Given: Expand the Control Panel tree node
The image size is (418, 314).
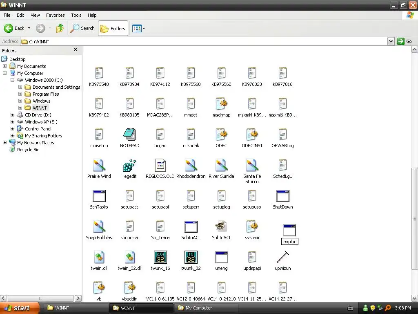Looking at the screenshot, I should [12, 128].
